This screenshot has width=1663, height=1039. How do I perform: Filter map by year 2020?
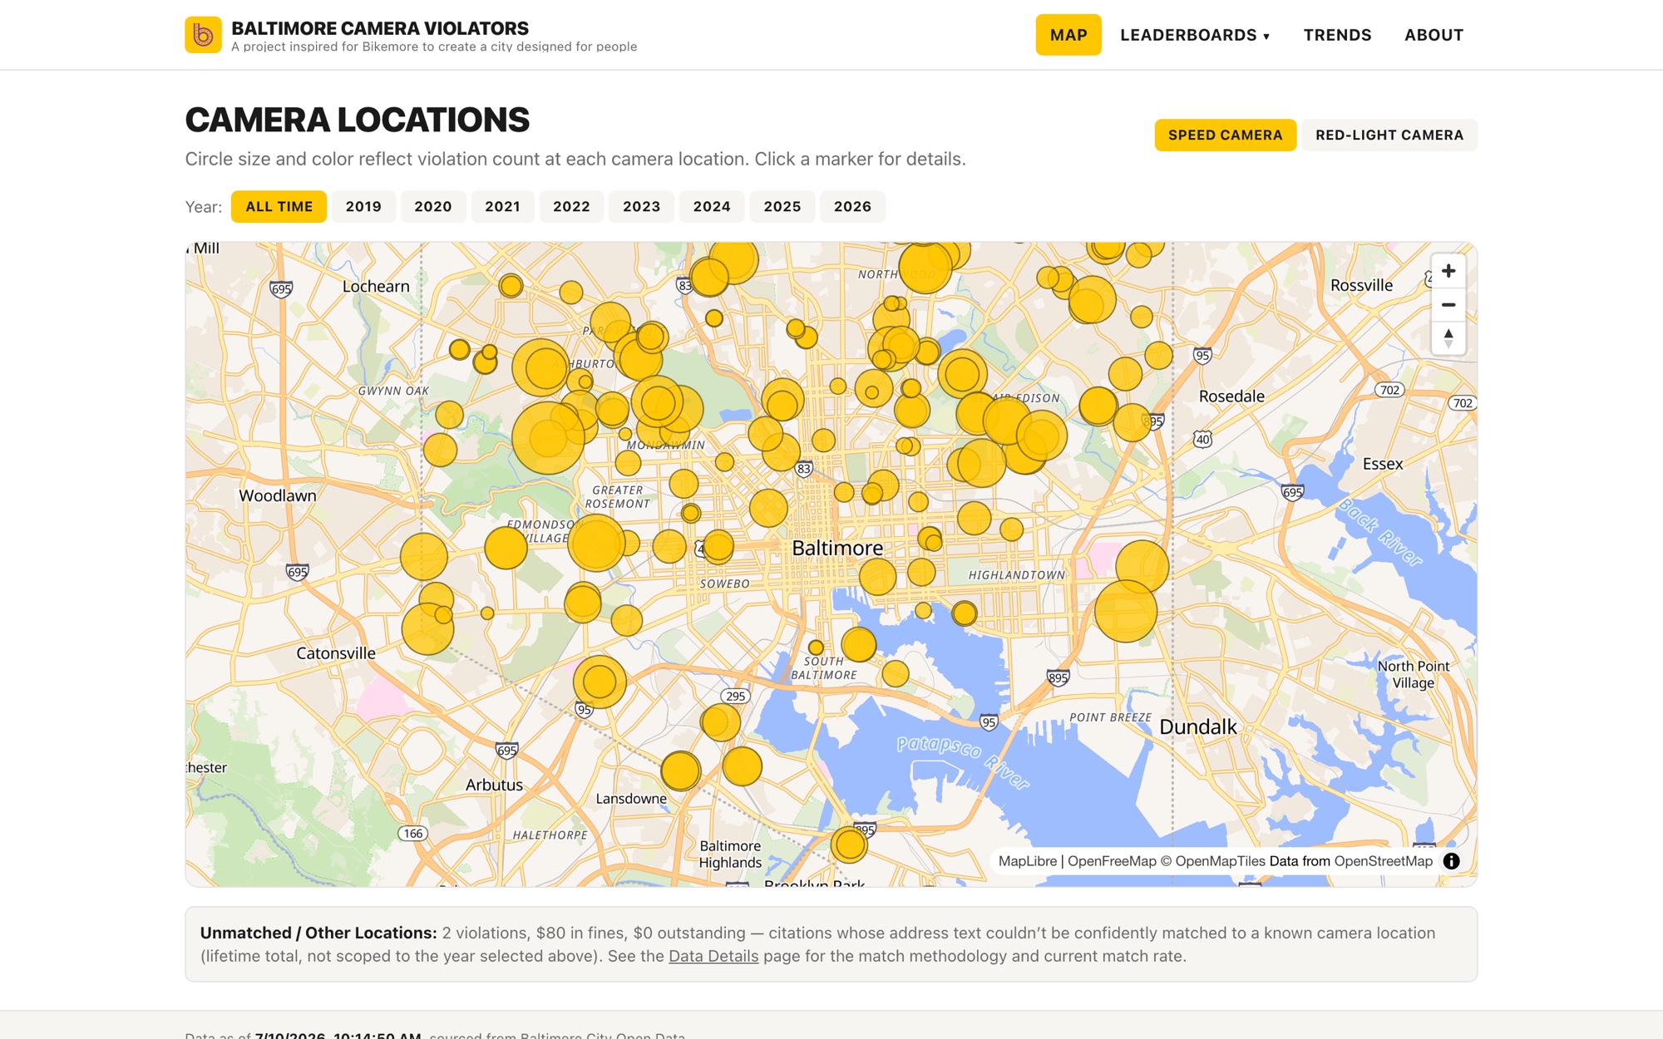[x=433, y=206]
